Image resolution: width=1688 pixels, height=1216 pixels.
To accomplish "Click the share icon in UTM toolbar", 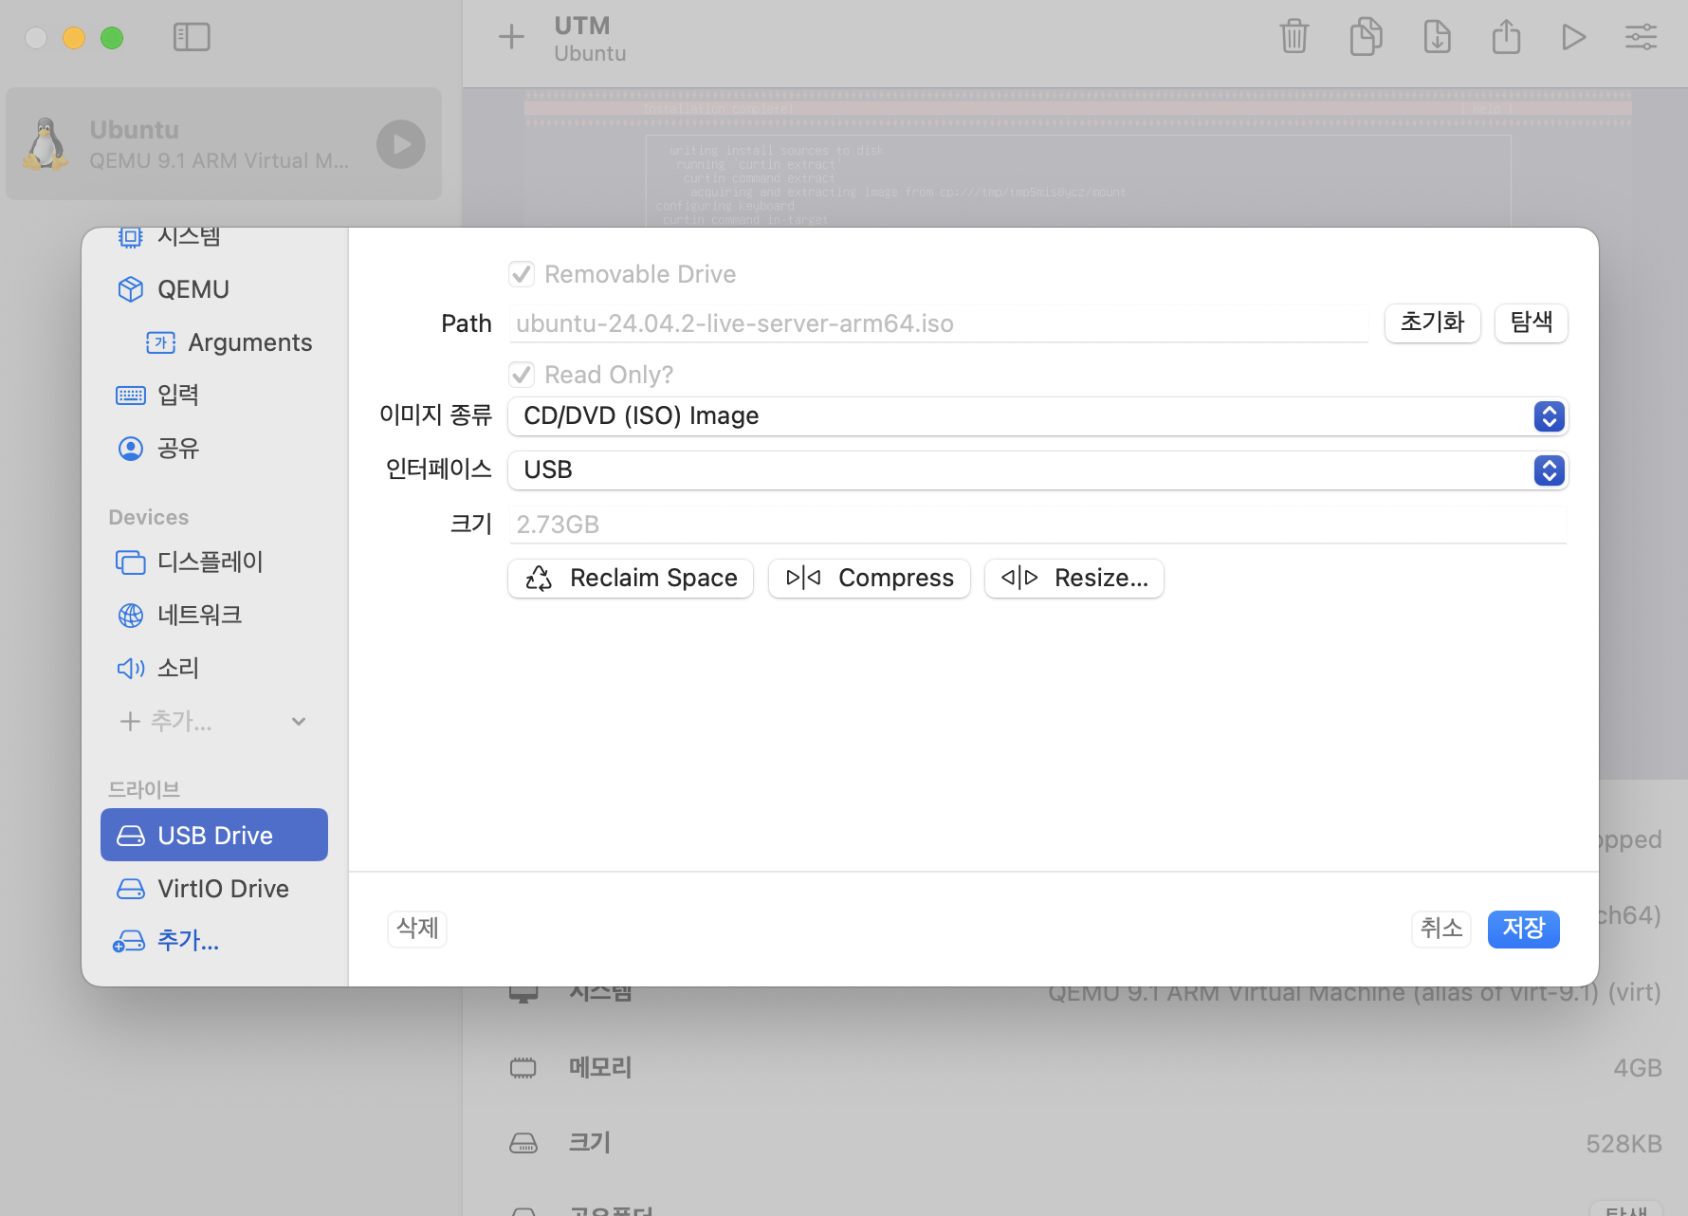I will [1506, 37].
